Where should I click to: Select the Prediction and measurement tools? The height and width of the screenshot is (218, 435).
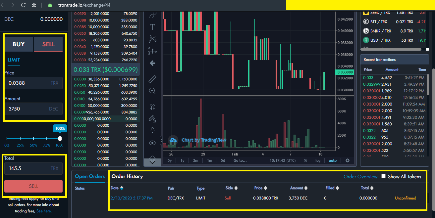[152, 51]
